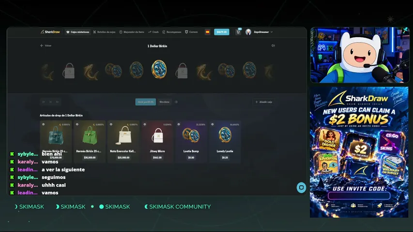The image size is (413, 232).
Task: Click the Abrir por $0.95 button
Action: [x=145, y=102]
